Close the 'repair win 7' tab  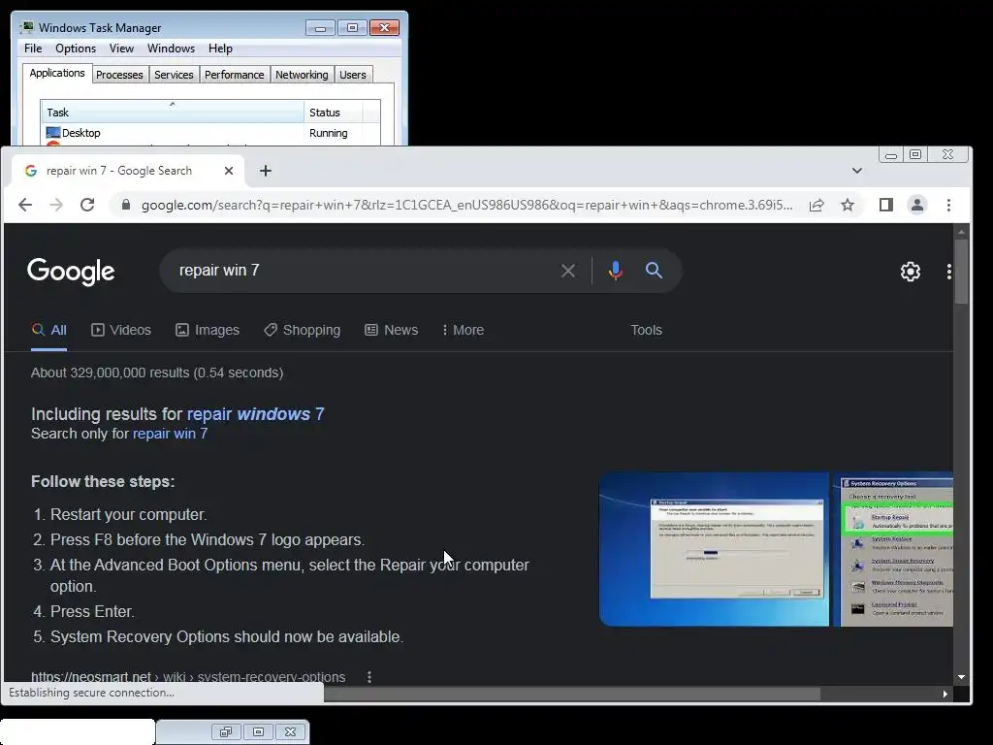tap(229, 171)
